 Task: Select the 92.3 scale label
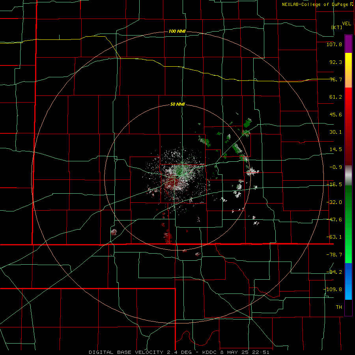click(x=336, y=62)
